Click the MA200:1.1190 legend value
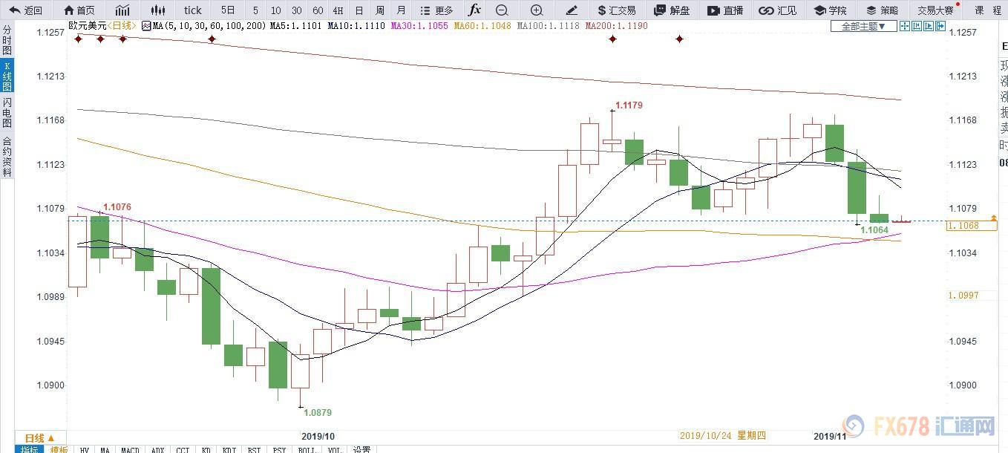Screen dimensions: 1008x453 [616, 26]
